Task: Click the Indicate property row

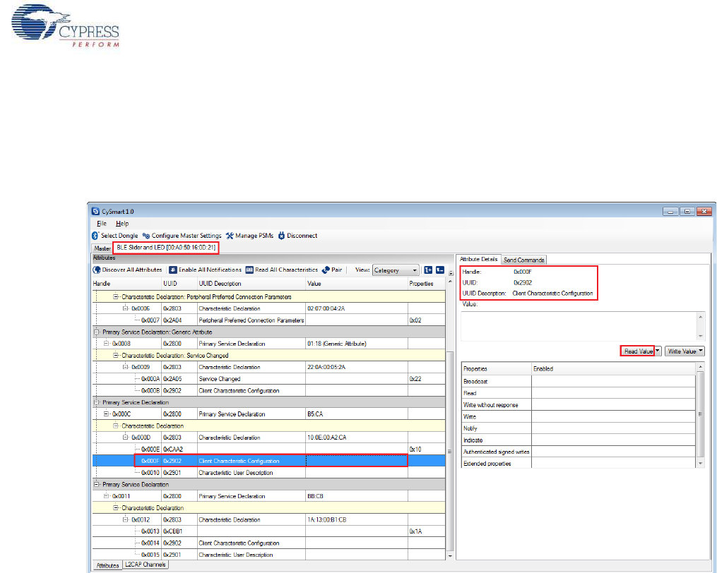Action: (x=579, y=440)
